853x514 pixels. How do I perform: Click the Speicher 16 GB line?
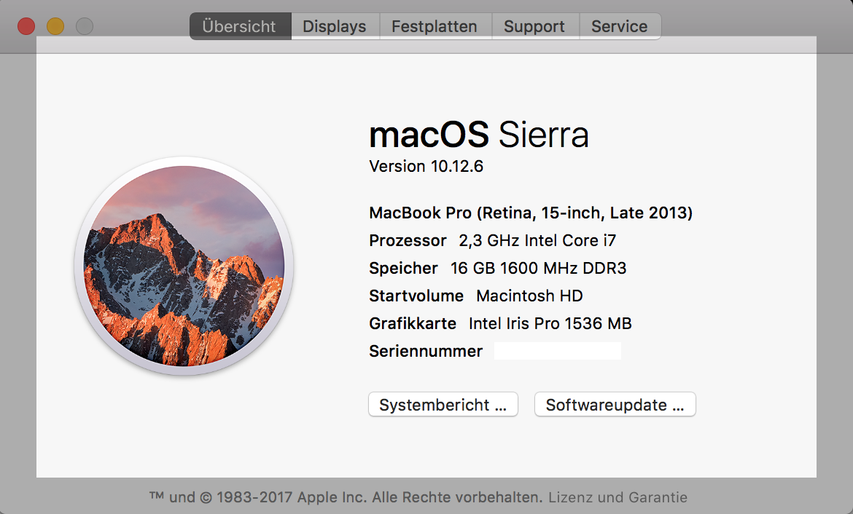498,269
